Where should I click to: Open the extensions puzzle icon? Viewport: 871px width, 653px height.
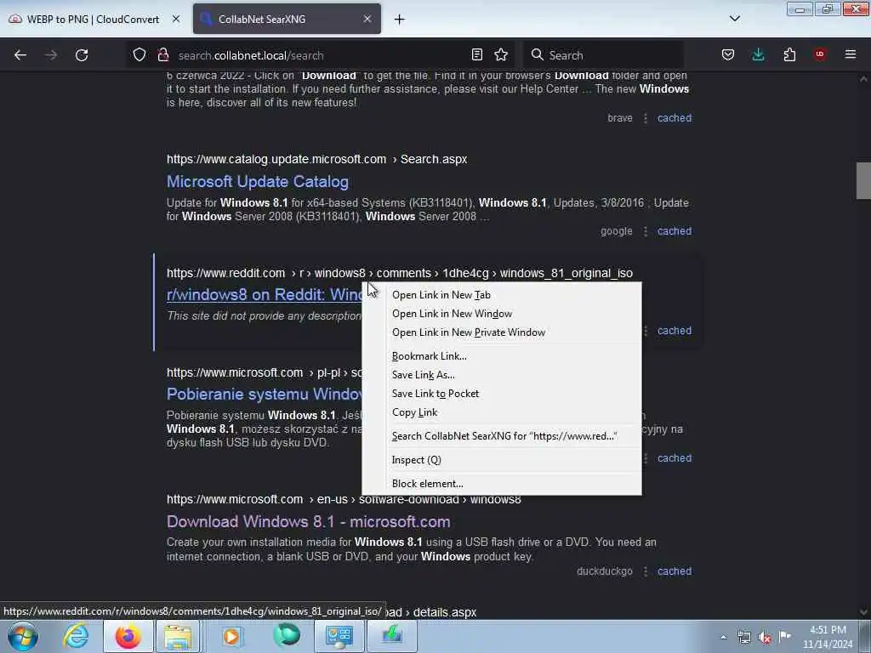789,55
